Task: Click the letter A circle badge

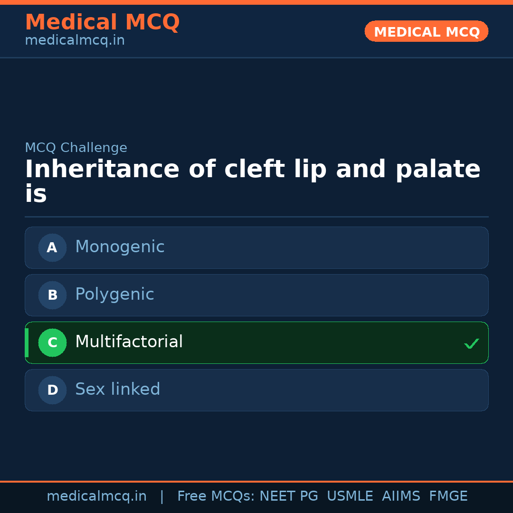Action: 52,247
